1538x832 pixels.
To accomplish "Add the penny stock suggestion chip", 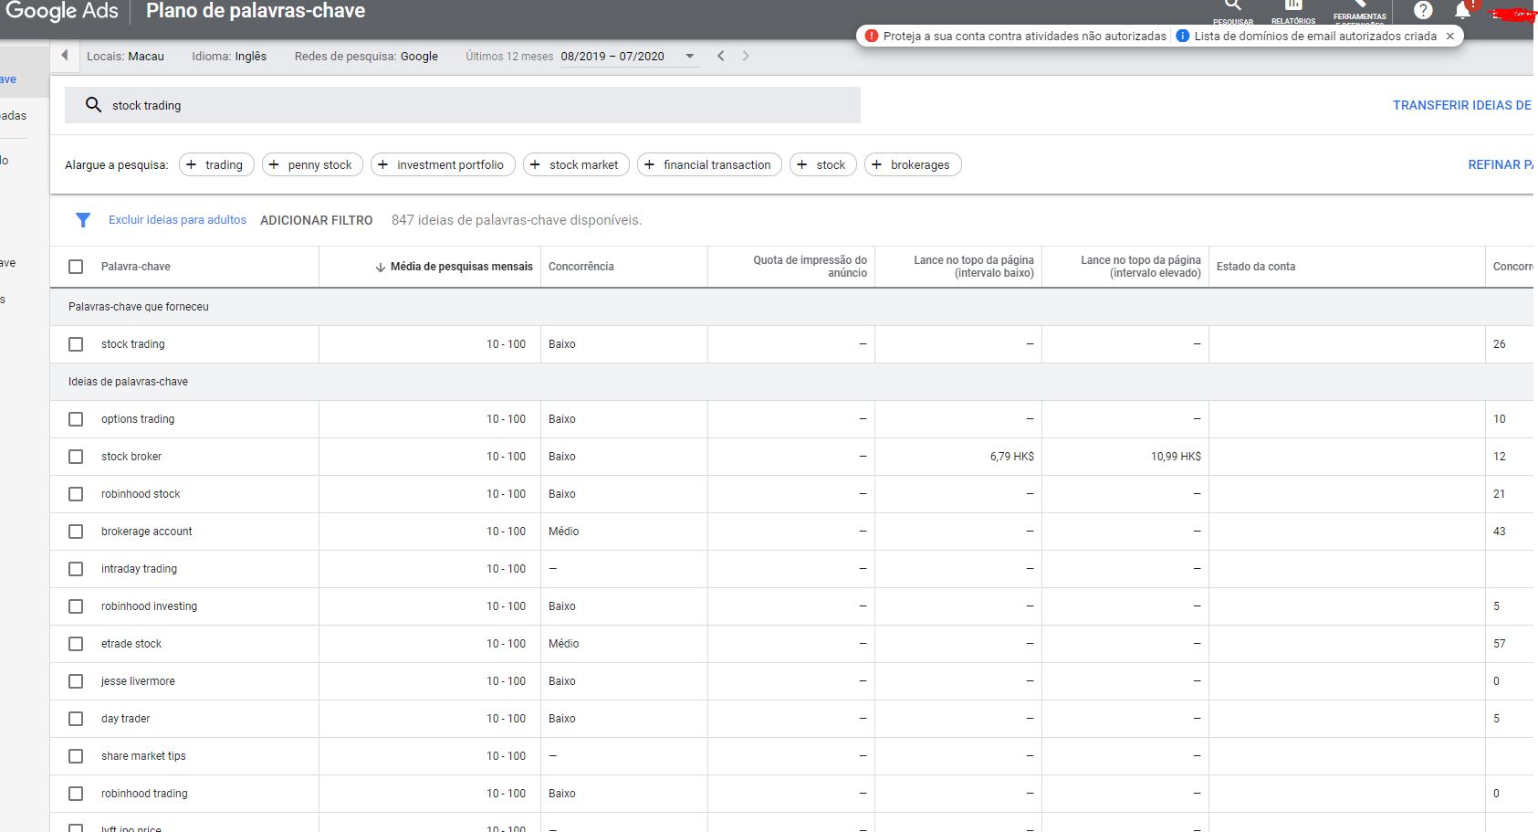I will pos(311,164).
